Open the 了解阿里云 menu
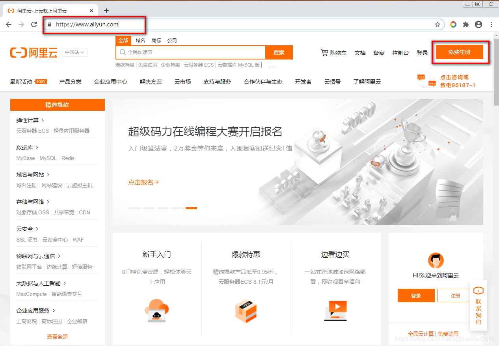Viewport: 499px width, 346px height. pos(367,82)
